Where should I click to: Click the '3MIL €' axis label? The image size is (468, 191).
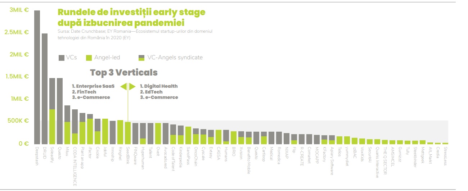(x=19, y=10)
